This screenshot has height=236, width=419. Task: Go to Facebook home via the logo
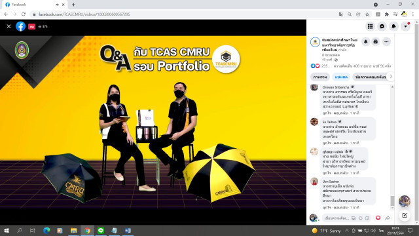[20, 26]
